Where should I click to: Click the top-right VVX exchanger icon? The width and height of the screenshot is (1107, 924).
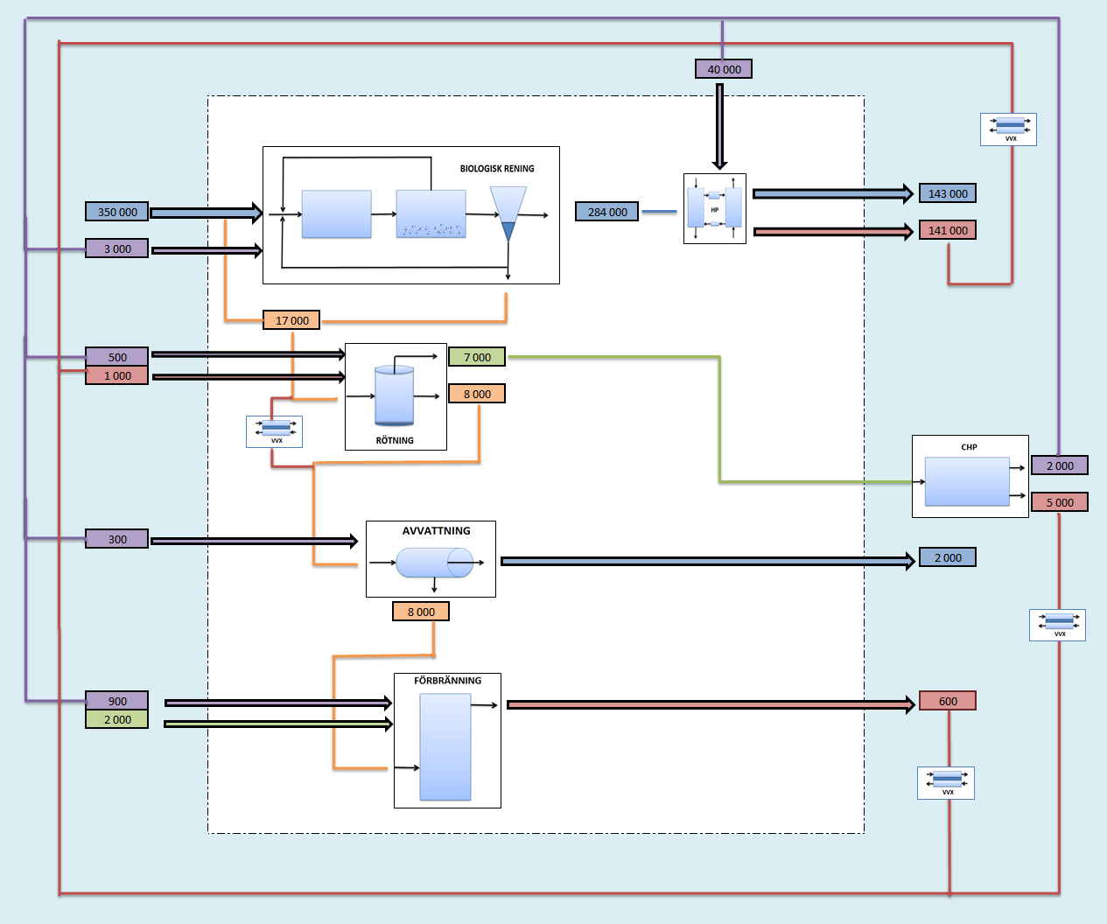click(1008, 129)
